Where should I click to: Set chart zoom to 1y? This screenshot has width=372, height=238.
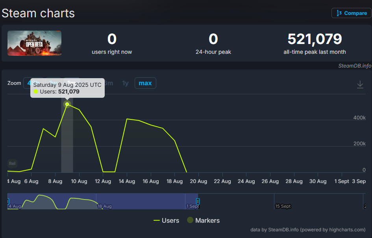pyautogui.click(x=125, y=83)
